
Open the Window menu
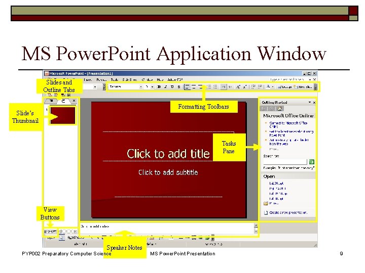point(147,80)
